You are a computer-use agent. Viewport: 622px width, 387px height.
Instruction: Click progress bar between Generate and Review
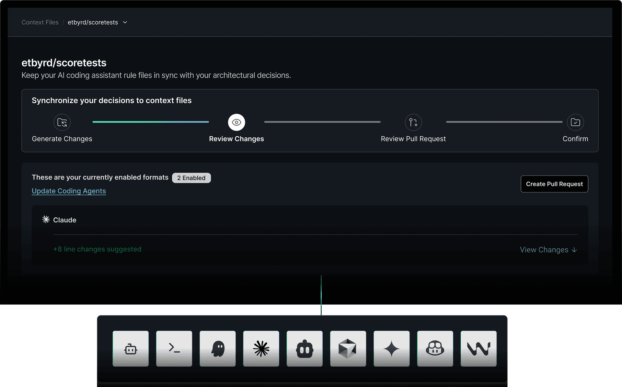coord(151,122)
